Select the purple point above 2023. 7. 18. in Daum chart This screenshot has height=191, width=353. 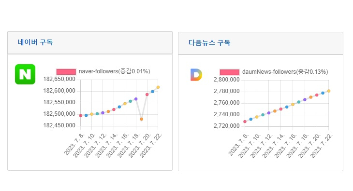pos(305,100)
